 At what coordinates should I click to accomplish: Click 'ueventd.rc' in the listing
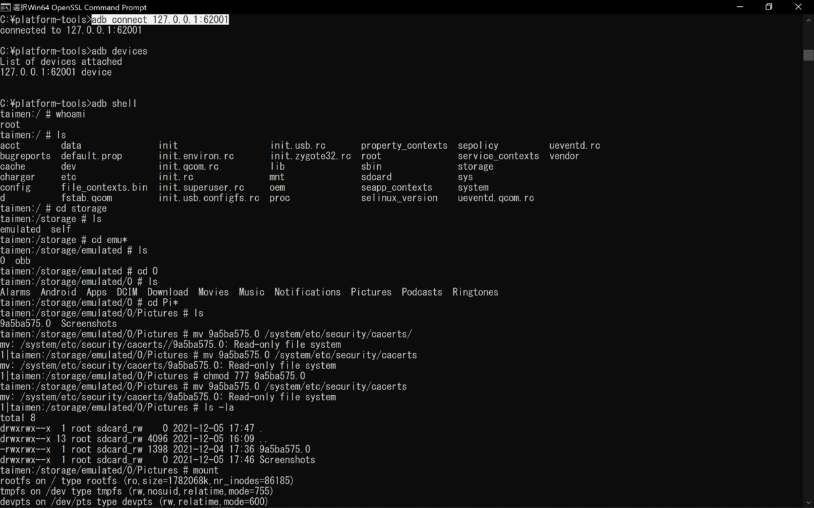[575, 146]
